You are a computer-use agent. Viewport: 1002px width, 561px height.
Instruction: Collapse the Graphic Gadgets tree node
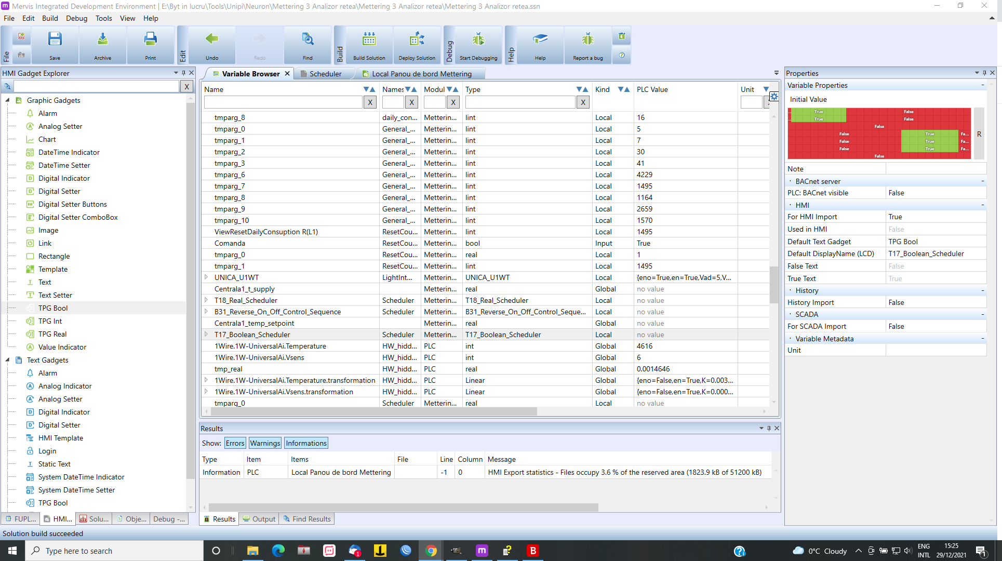pyautogui.click(x=7, y=100)
